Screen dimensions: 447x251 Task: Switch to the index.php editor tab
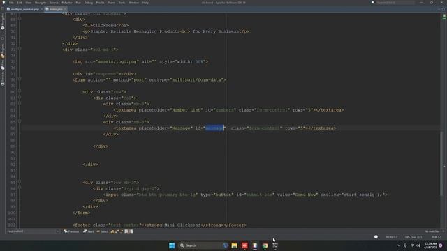click(56, 9)
